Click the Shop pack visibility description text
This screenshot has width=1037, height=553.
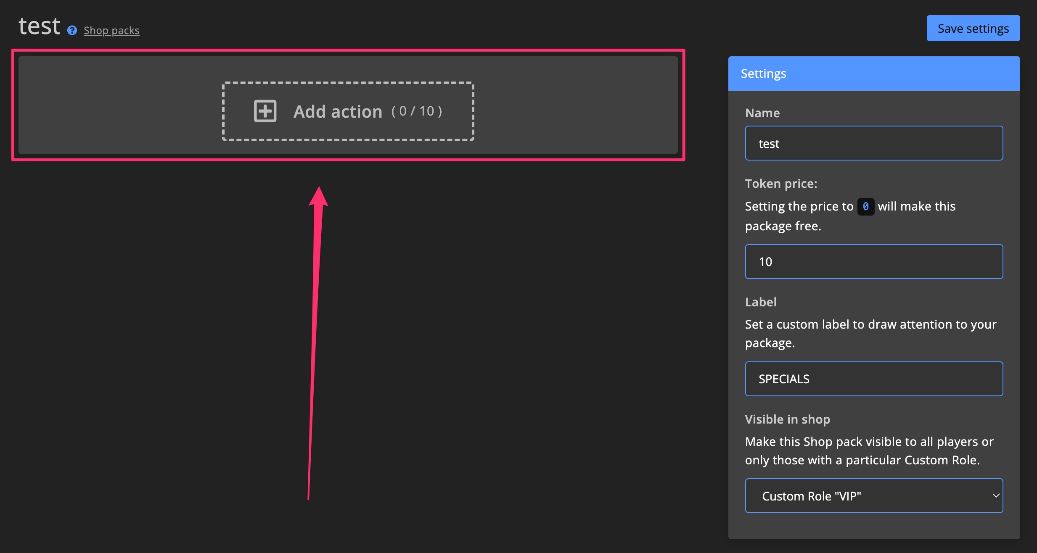tap(869, 450)
